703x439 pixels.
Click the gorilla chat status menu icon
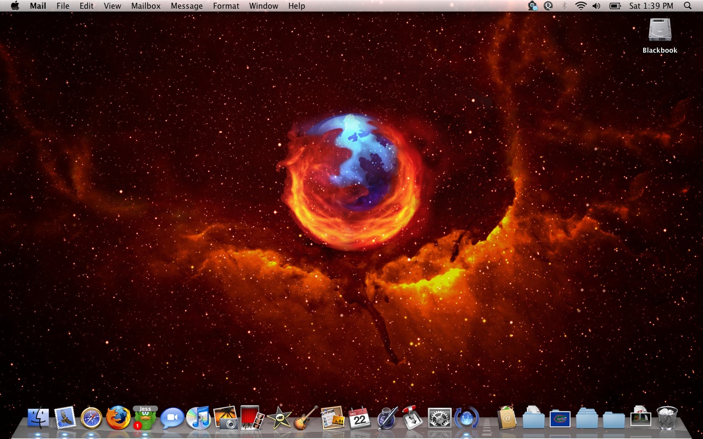coord(533,5)
